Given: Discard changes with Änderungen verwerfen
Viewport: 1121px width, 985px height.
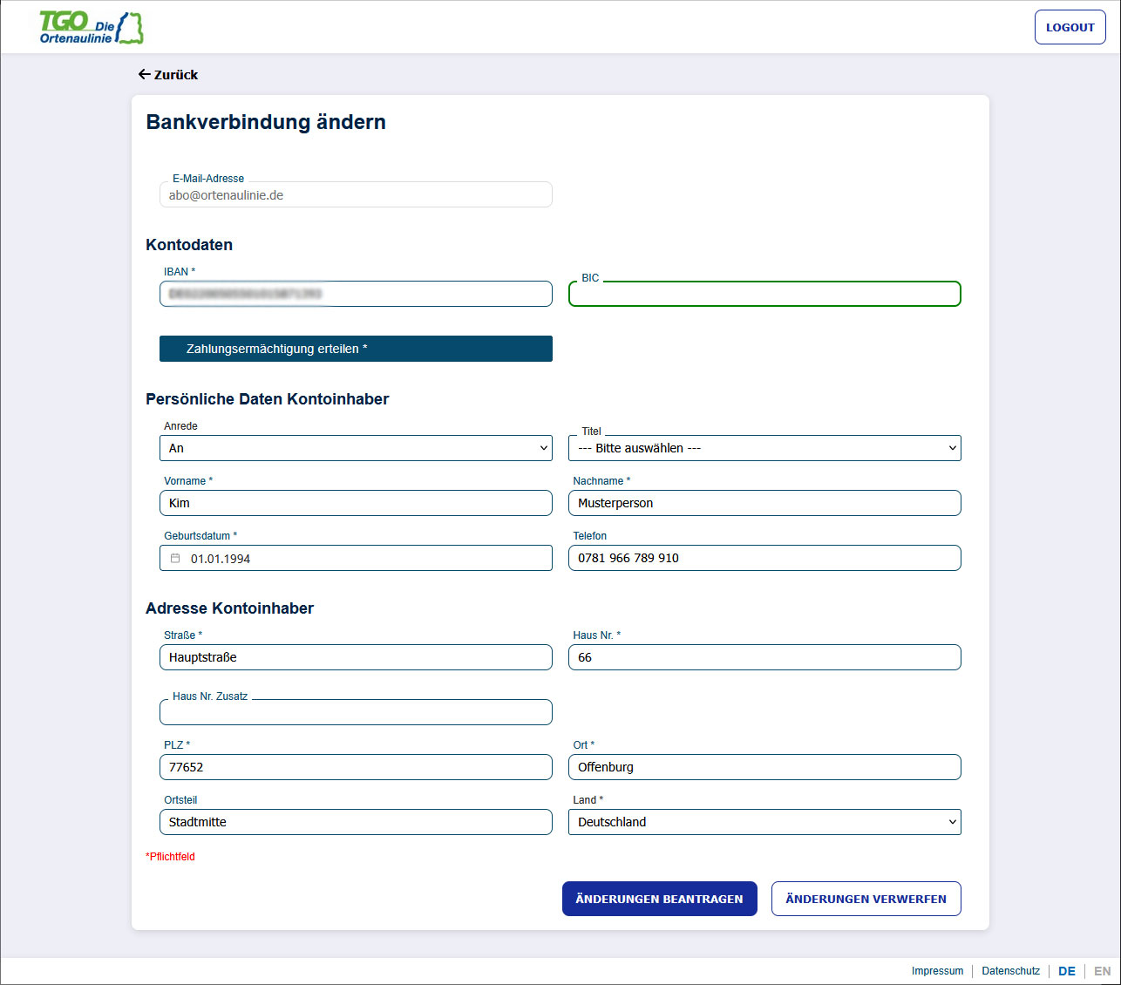Looking at the screenshot, I should (x=866, y=899).
